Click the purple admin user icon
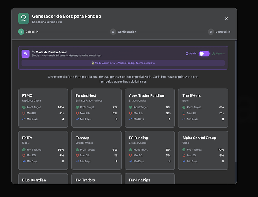258x197 pixels. [26, 54]
